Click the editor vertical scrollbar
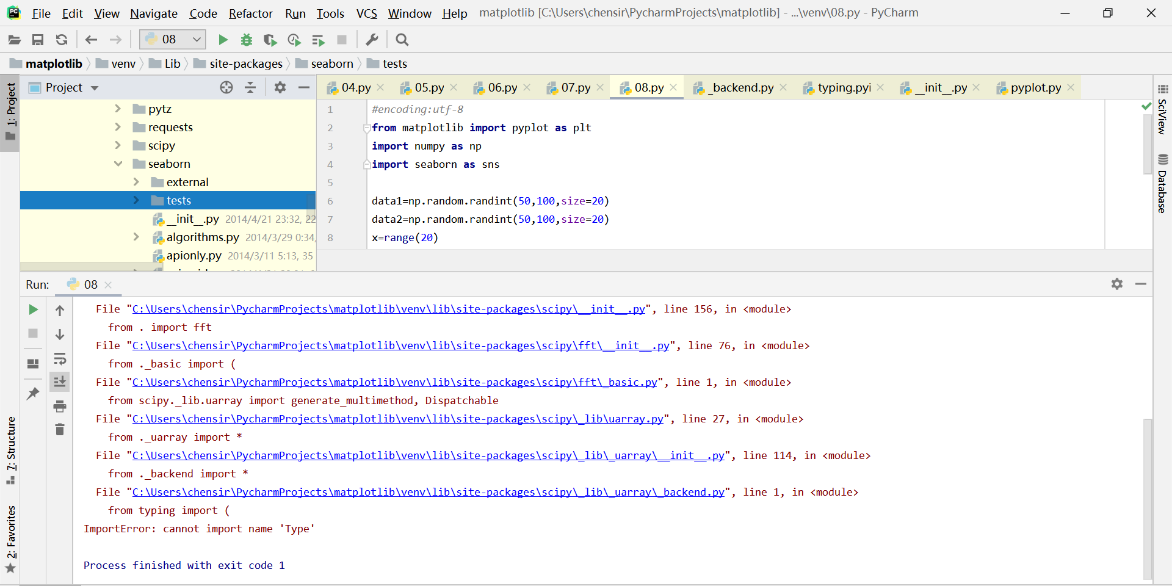Image resolution: width=1172 pixels, height=586 pixels. click(x=1147, y=143)
